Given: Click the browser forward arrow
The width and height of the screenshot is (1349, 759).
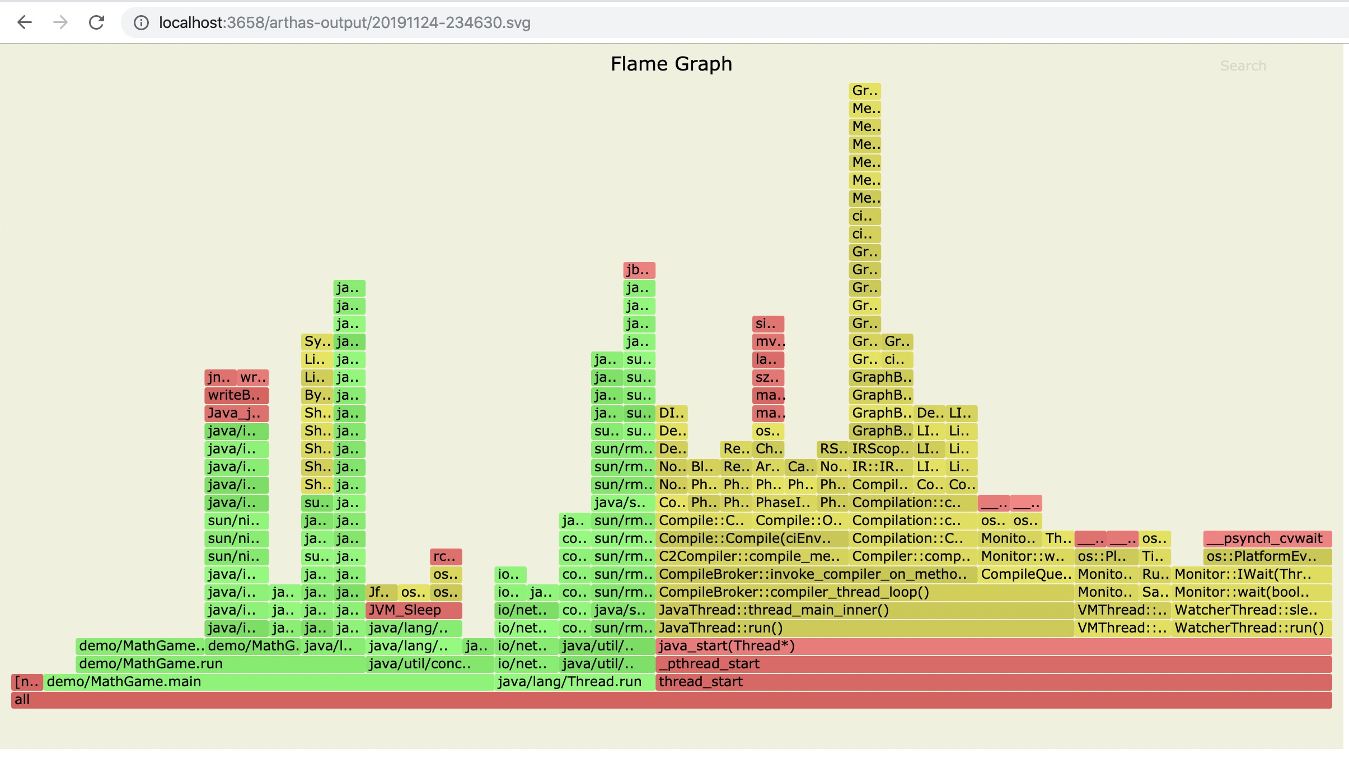Looking at the screenshot, I should (60, 22).
